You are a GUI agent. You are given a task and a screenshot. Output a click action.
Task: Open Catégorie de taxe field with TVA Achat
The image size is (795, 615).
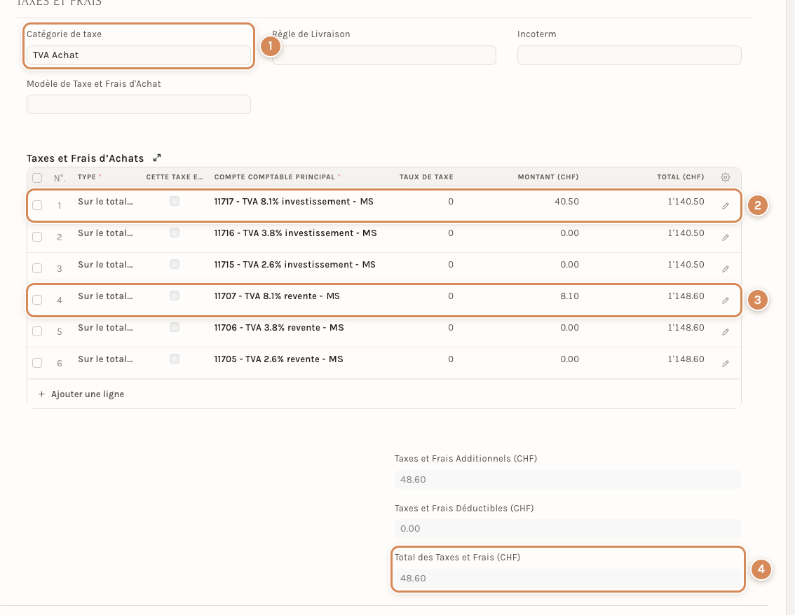click(138, 55)
